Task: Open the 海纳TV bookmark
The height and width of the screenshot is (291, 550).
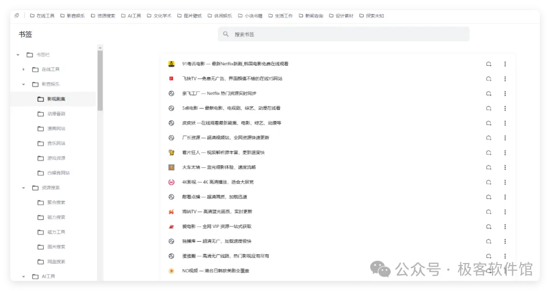Action: pos(217,212)
